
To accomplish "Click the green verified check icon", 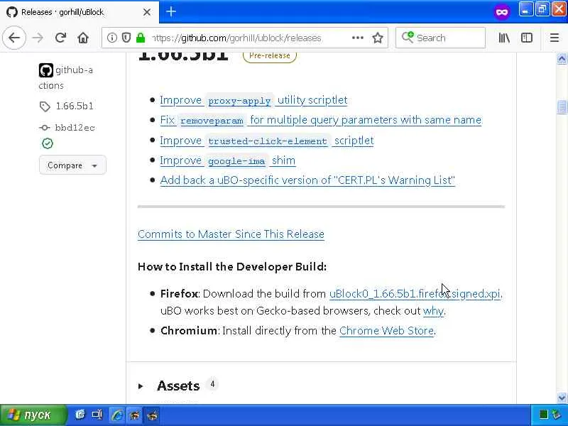I will click(48, 144).
